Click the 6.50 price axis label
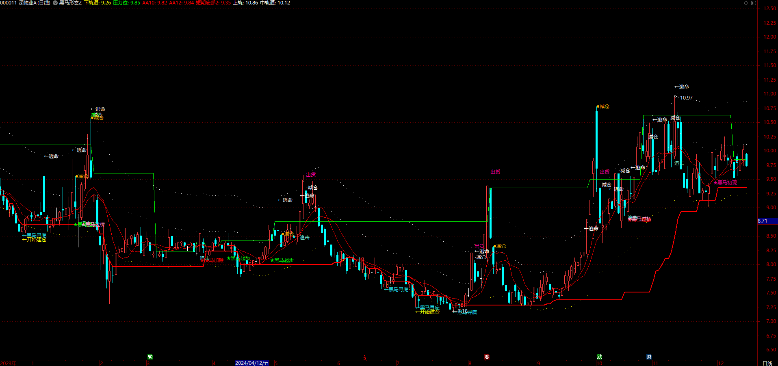The height and width of the screenshot is (366, 778). [771, 350]
